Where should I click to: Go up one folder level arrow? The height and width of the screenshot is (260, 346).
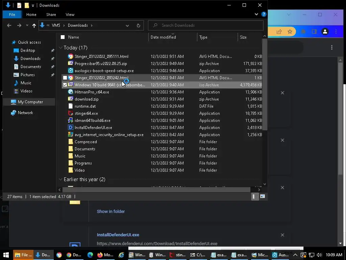tap(34, 25)
